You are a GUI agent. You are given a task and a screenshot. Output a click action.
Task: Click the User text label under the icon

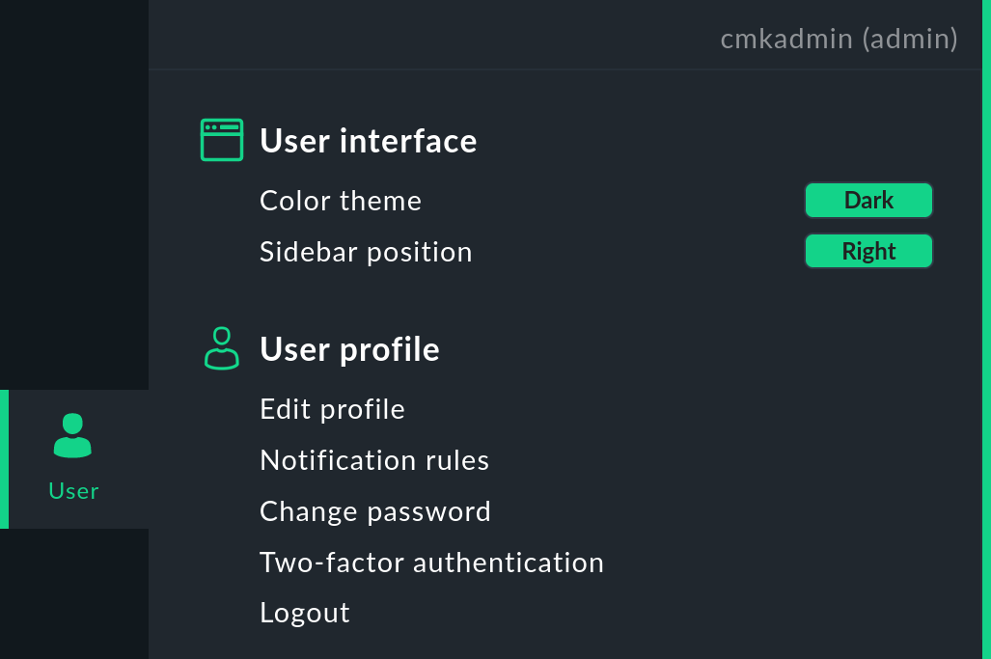pyautogui.click(x=73, y=491)
